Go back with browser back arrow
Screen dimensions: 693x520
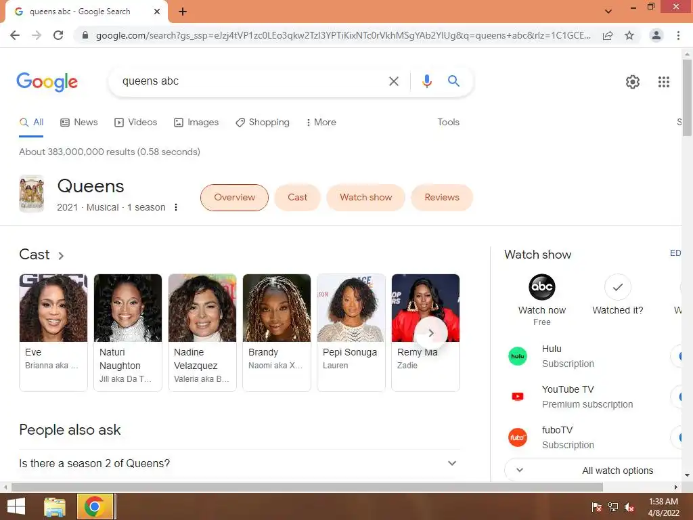[15, 35]
